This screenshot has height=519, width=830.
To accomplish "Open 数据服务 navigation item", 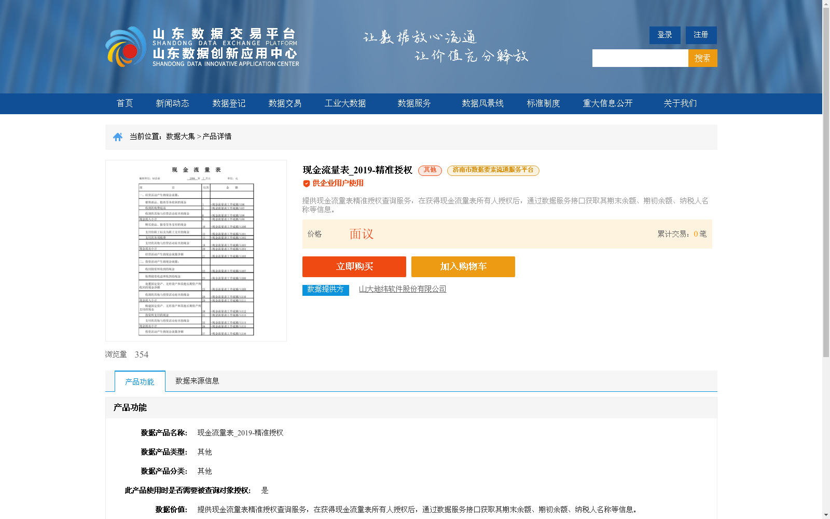I will click(414, 103).
